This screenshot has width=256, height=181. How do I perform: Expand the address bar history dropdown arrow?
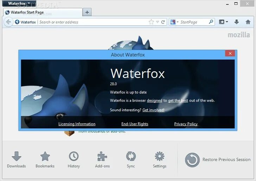[158, 22]
